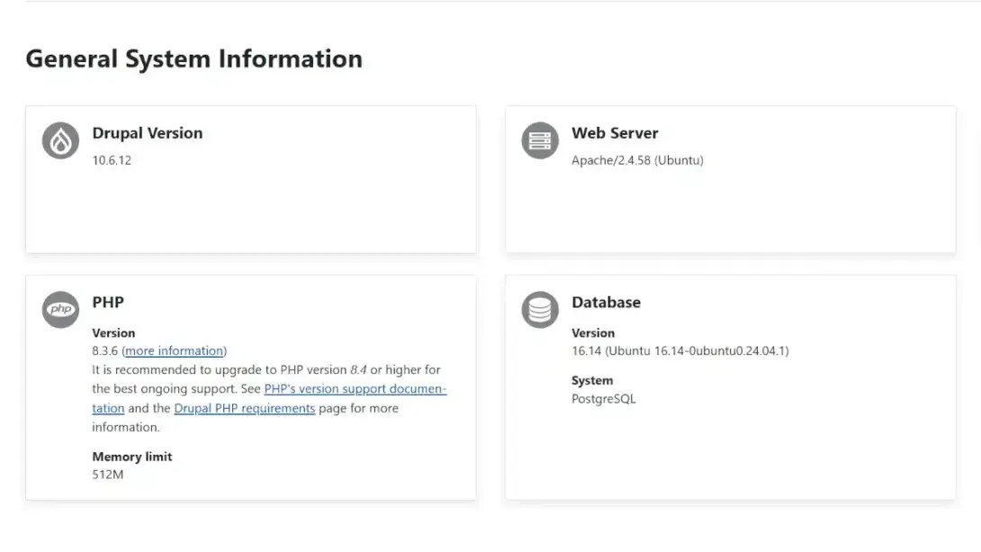Click the Version label in PHP card
The image size is (981, 552).
[113, 333]
